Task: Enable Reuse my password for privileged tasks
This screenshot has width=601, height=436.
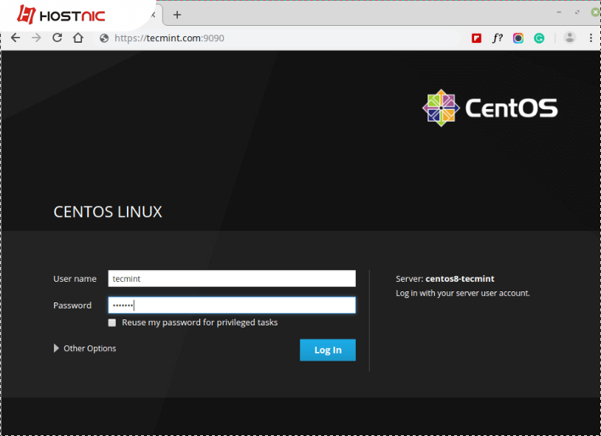Action: tap(112, 323)
